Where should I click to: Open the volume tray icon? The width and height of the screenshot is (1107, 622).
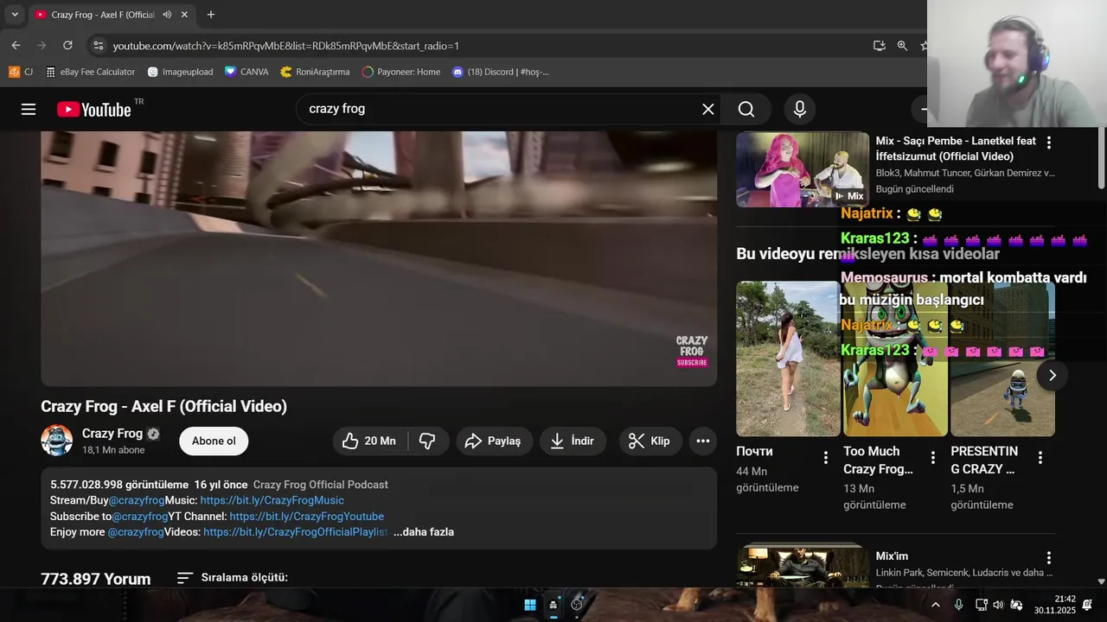click(998, 605)
